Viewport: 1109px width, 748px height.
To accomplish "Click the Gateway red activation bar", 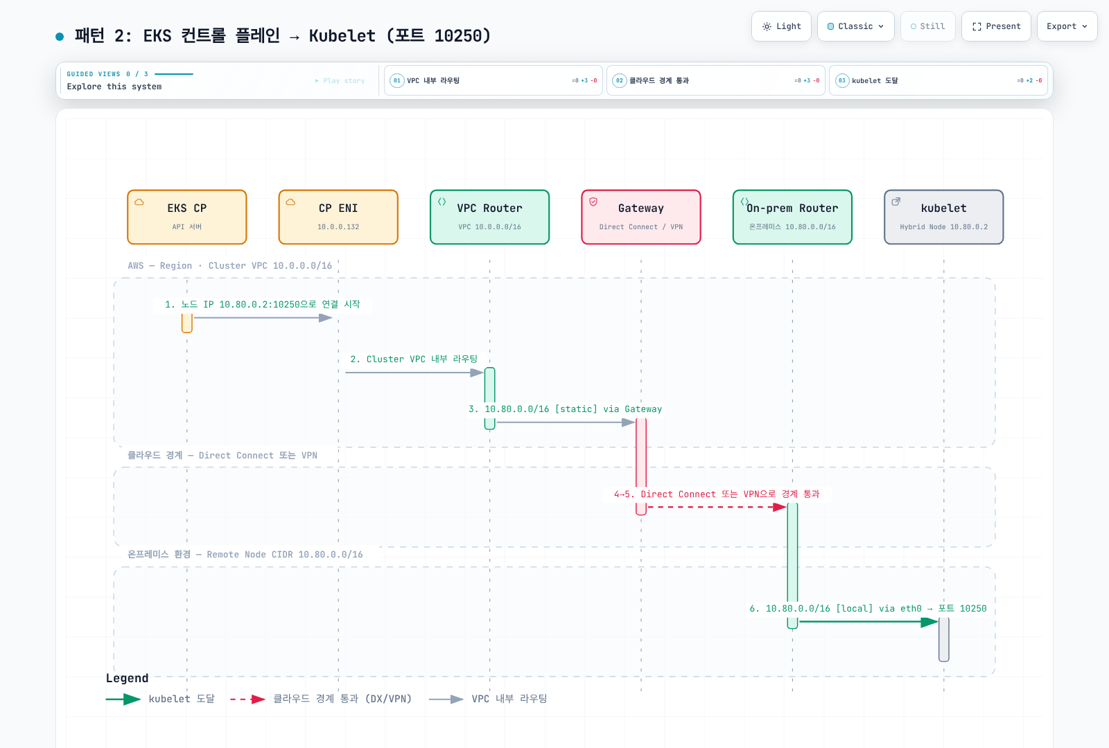I will tap(641, 466).
